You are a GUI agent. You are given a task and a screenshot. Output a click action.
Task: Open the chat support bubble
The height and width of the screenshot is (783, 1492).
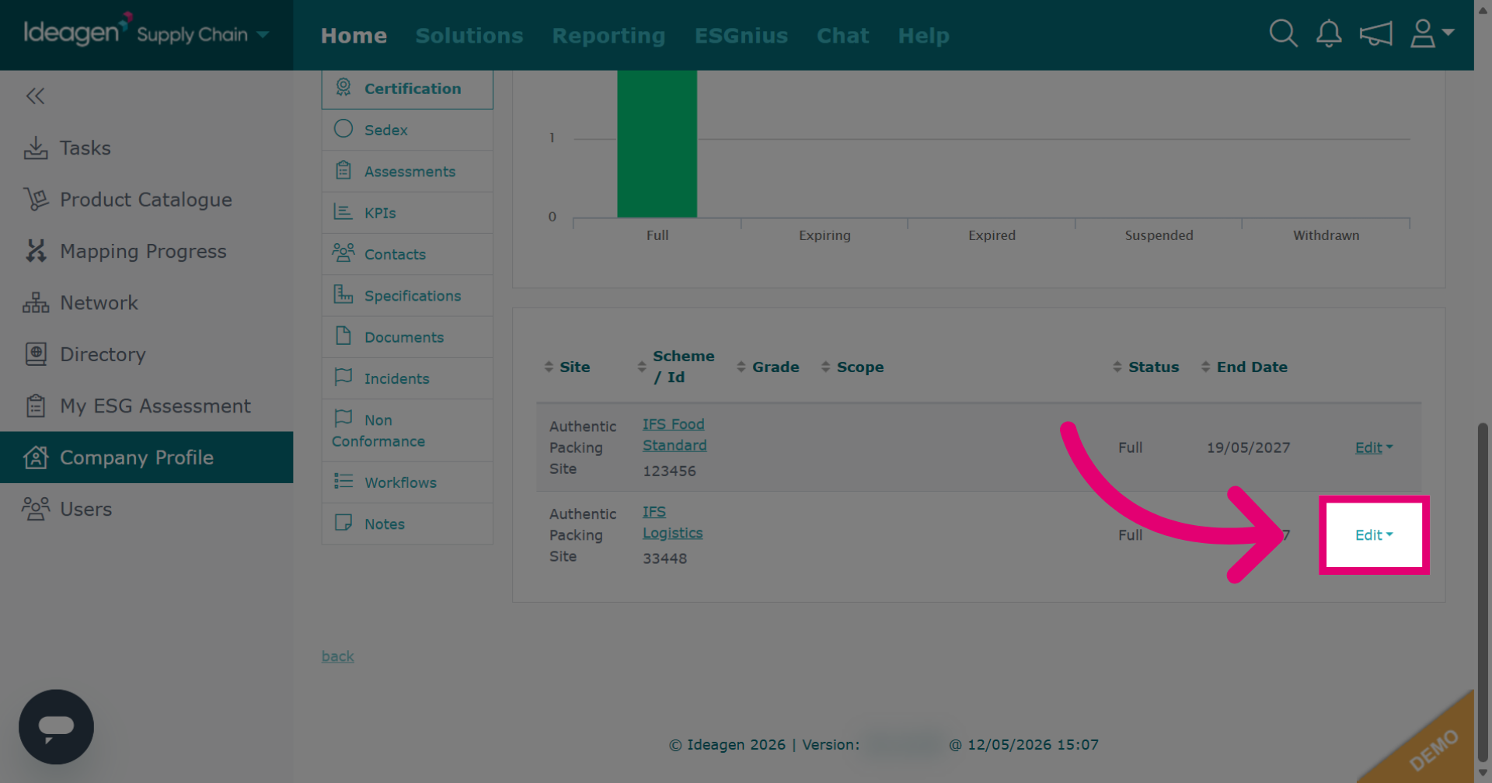click(56, 727)
